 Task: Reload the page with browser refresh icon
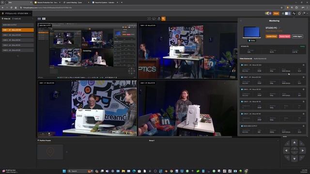pyautogui.click(x=11, y=8)
